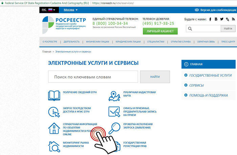Select the (495) 917-38-25 trust phone
This screenshot has height=155, width=237.
[x=158, y=23]
